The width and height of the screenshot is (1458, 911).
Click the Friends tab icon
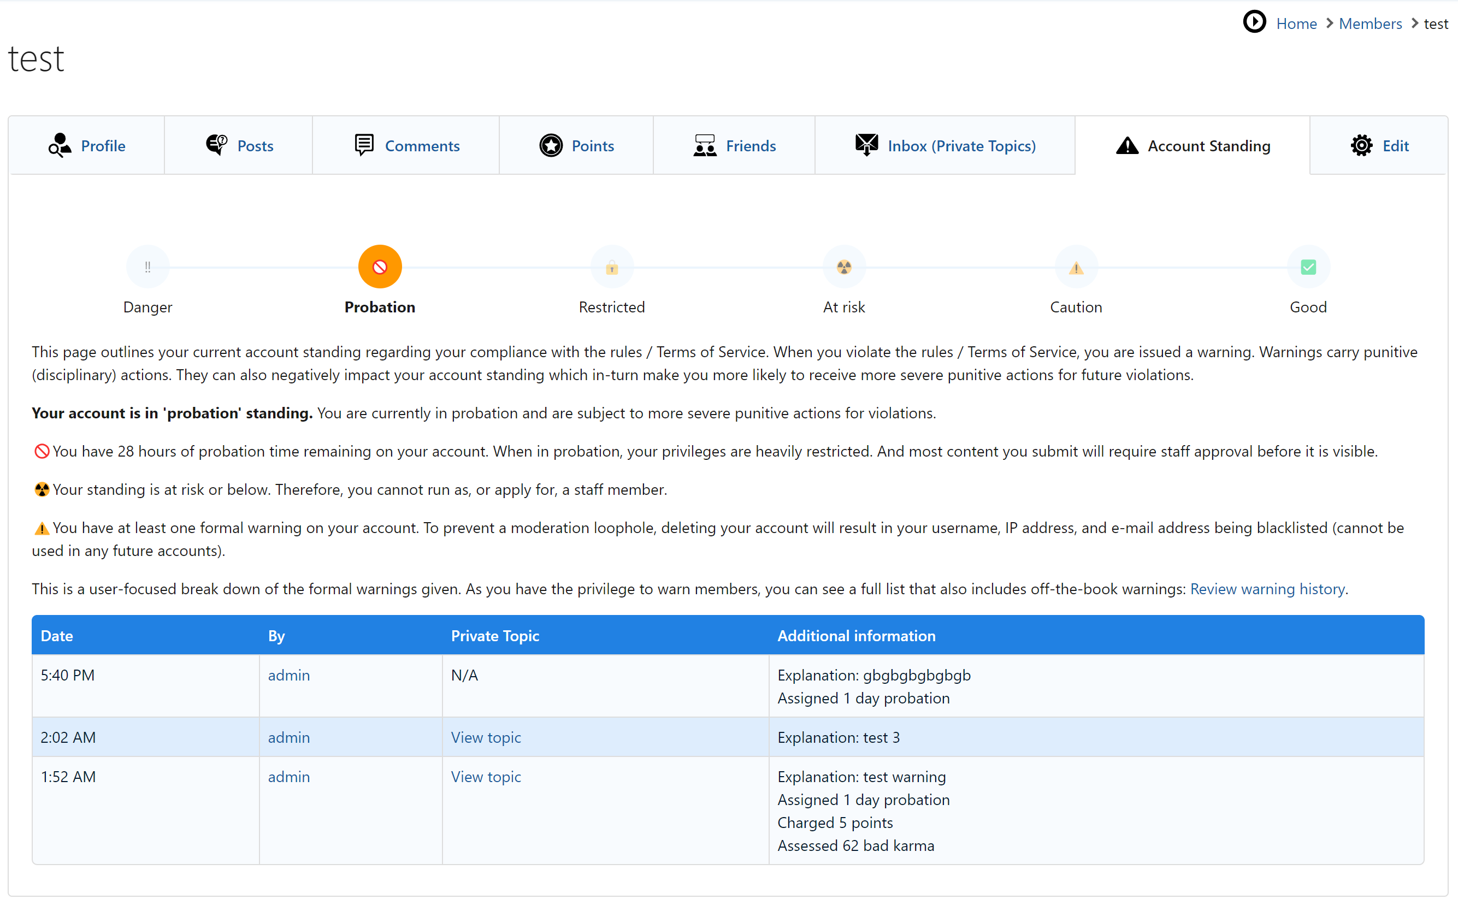704,145
